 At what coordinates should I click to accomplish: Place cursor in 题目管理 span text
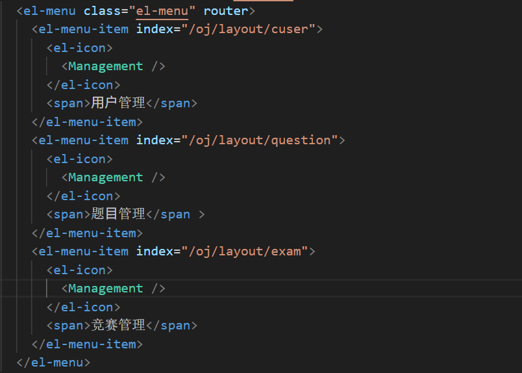pyautogui.click(x=118, y=214)
